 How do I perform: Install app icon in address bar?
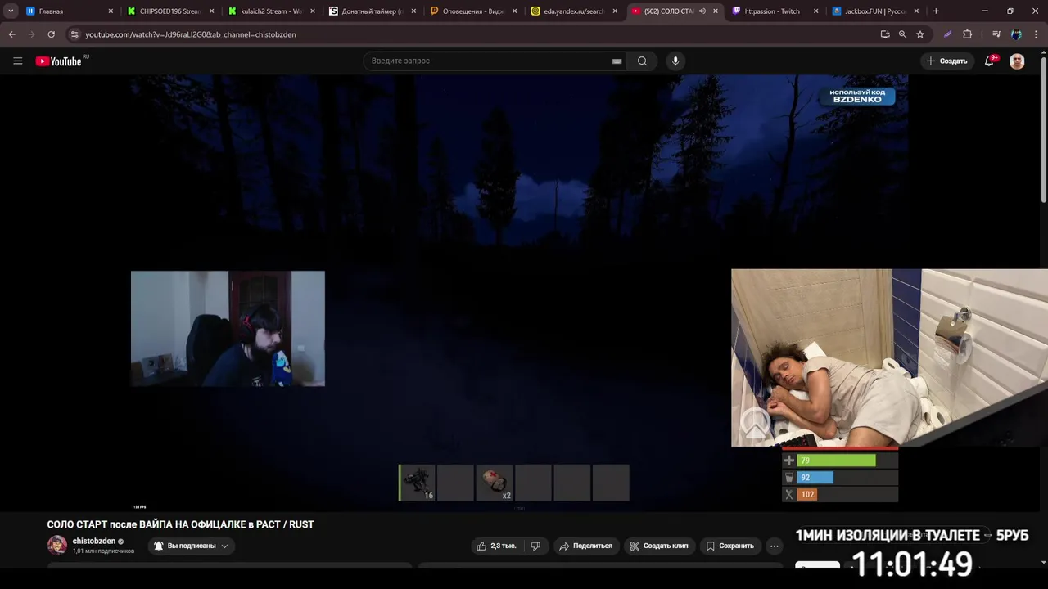(885, 34)
